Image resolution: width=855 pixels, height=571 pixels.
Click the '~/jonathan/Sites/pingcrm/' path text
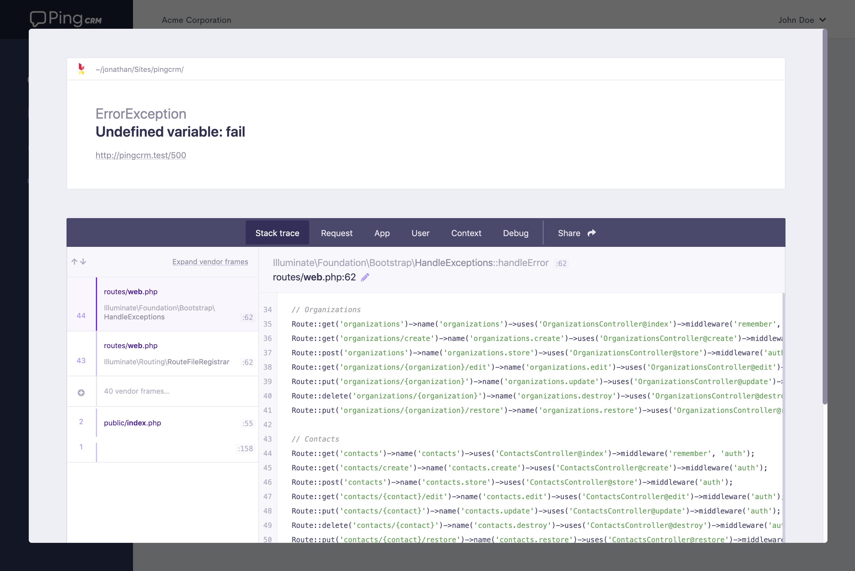[140, 69]
